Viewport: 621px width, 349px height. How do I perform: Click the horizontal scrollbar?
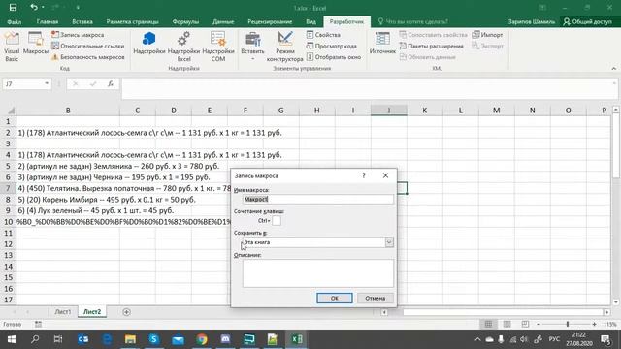[x=503, y=312]
